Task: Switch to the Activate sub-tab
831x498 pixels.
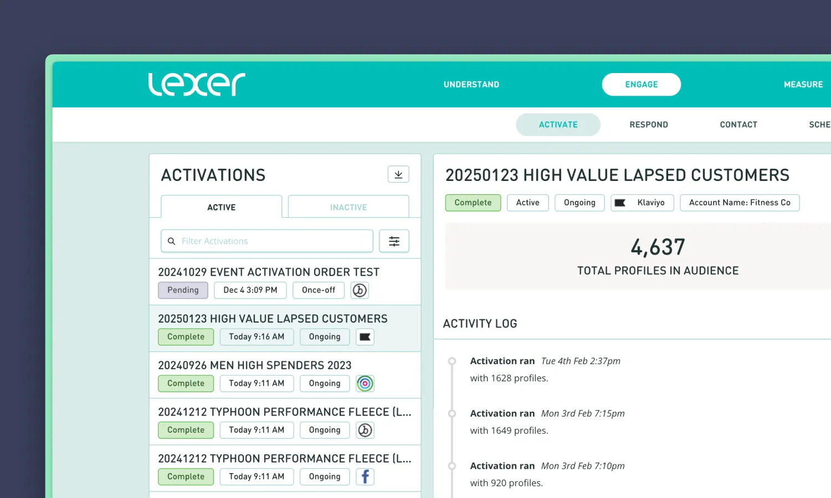Action: coord(558,124)
